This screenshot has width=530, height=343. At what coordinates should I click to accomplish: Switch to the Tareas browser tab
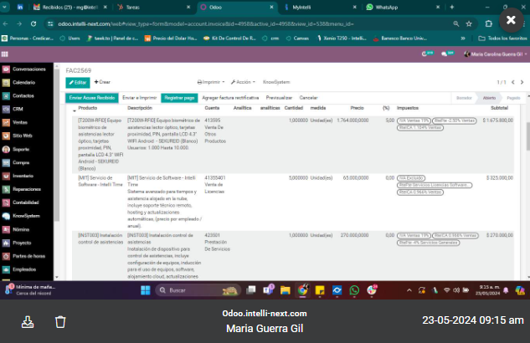click(154, 7)
